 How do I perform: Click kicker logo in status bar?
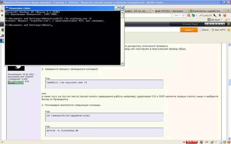click(x=192, y=142)
